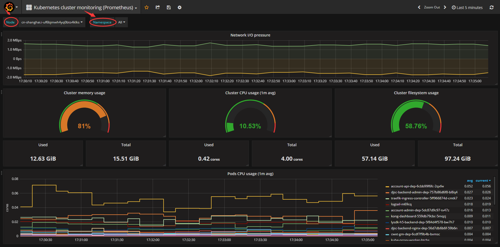Toggle logtail-m69cq series in legend
Viewport: 500px width, 247px height.
tap(401, 204)
